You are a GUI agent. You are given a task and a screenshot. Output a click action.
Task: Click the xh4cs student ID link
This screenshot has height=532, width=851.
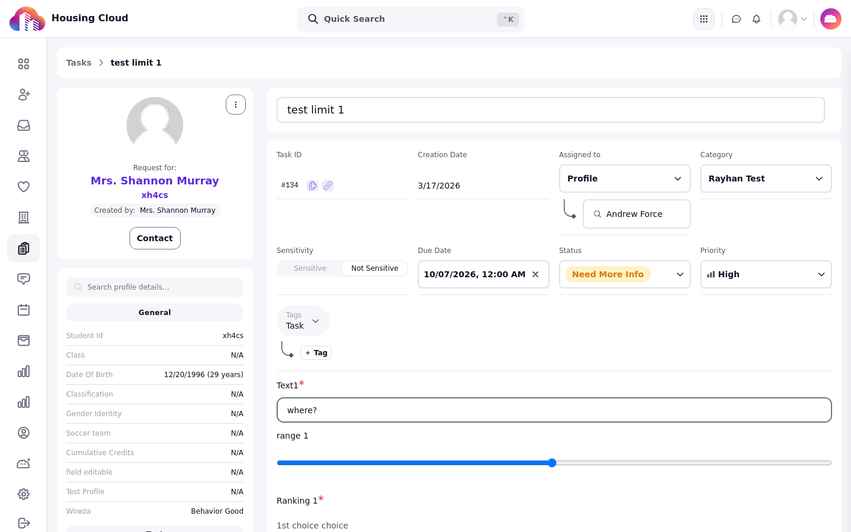(155, 195)
